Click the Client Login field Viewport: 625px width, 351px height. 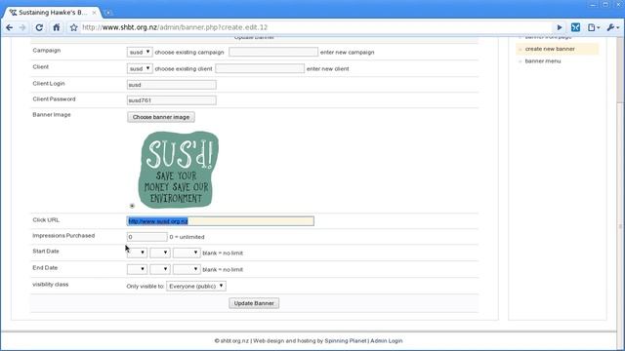[172, 85]
